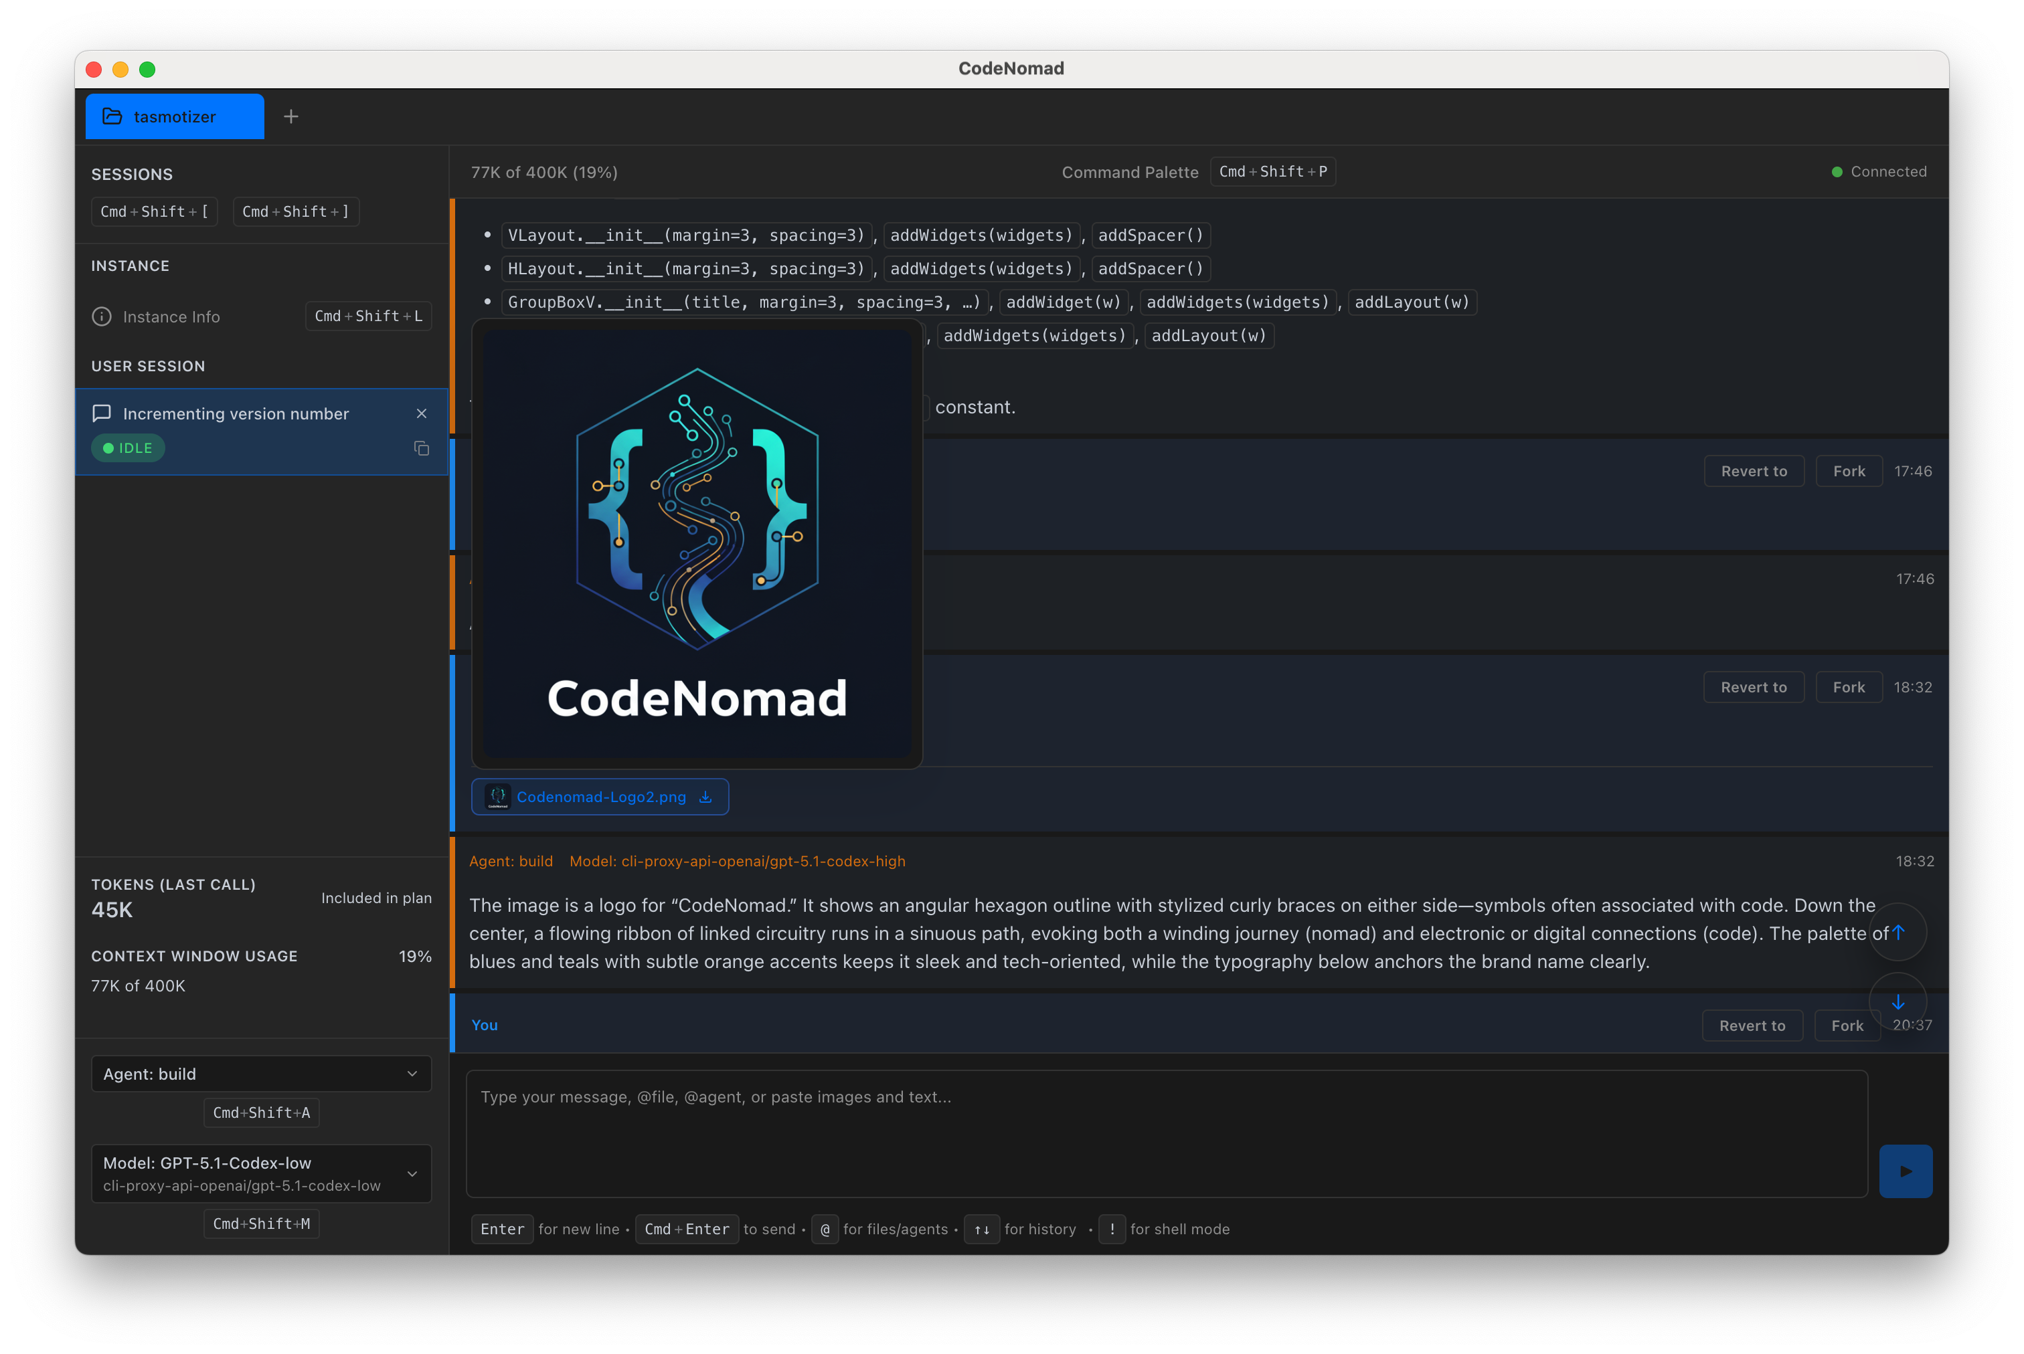Click the copy icon in session item
2024x1354 pixels.
422,448
